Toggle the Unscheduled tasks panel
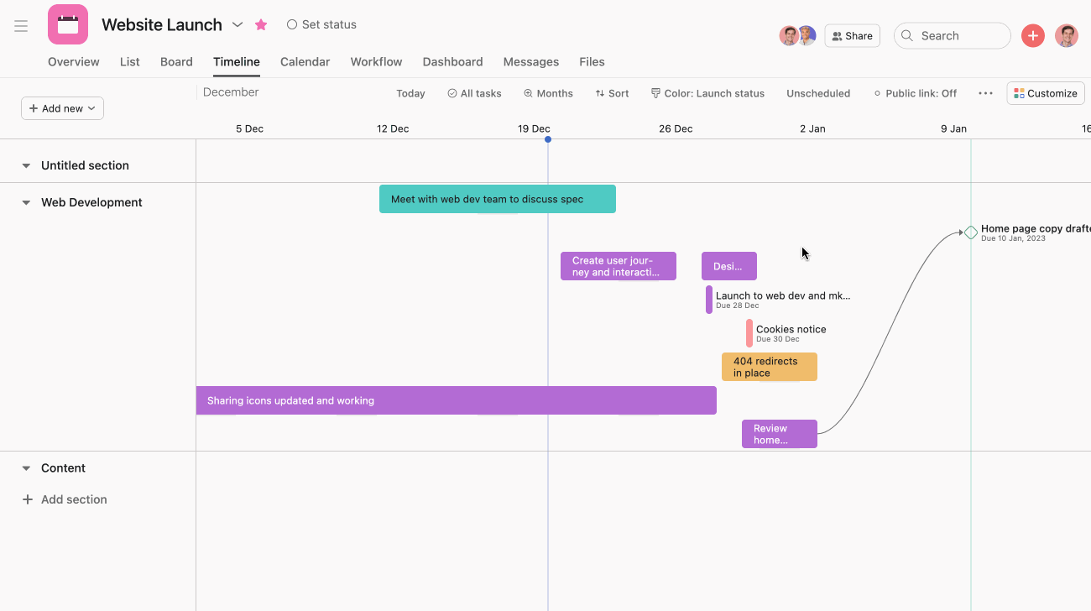 click(x=818, y=93)
